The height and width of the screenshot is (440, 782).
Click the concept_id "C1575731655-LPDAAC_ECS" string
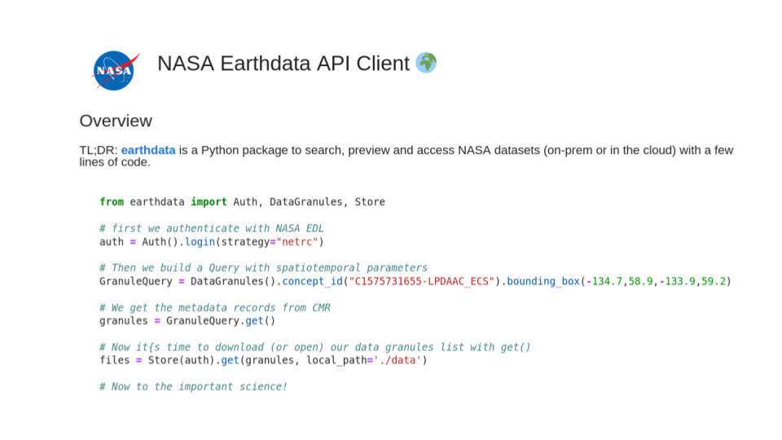pos(422,281)
